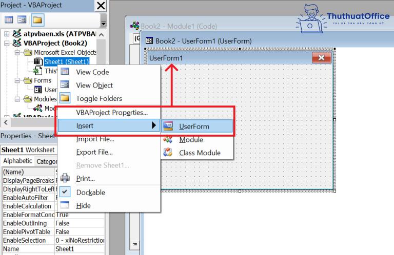Click the View Code toolbar icon in Project panel
The width and height of the screenshot is (394, 255).
(9, 19)
